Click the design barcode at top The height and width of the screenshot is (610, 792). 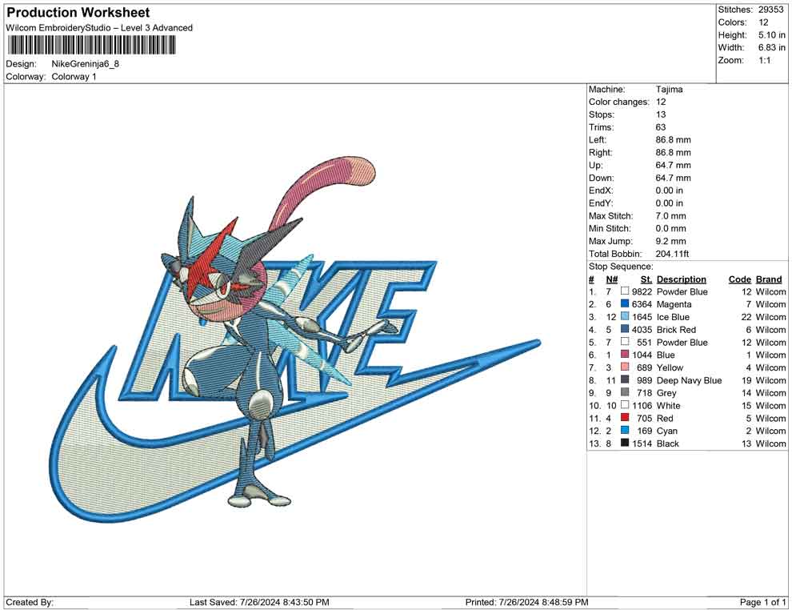(91, 46)
